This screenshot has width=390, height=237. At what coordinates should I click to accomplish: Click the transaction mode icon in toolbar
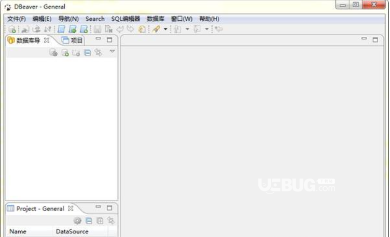[x=108, y=29]
